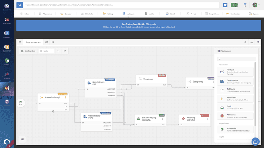Open the Gamification tab
Image resolution: width=264 pixels, height=148 pixels.
point(233,14)
